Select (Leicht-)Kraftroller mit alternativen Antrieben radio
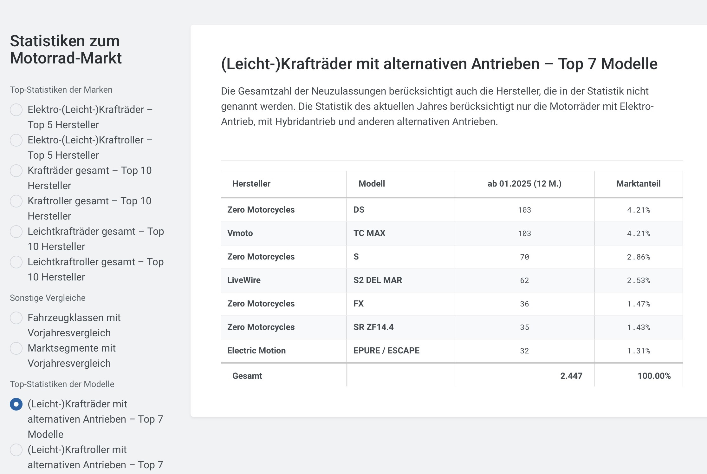This screenshot has width=707, height=474. [16, 450]
